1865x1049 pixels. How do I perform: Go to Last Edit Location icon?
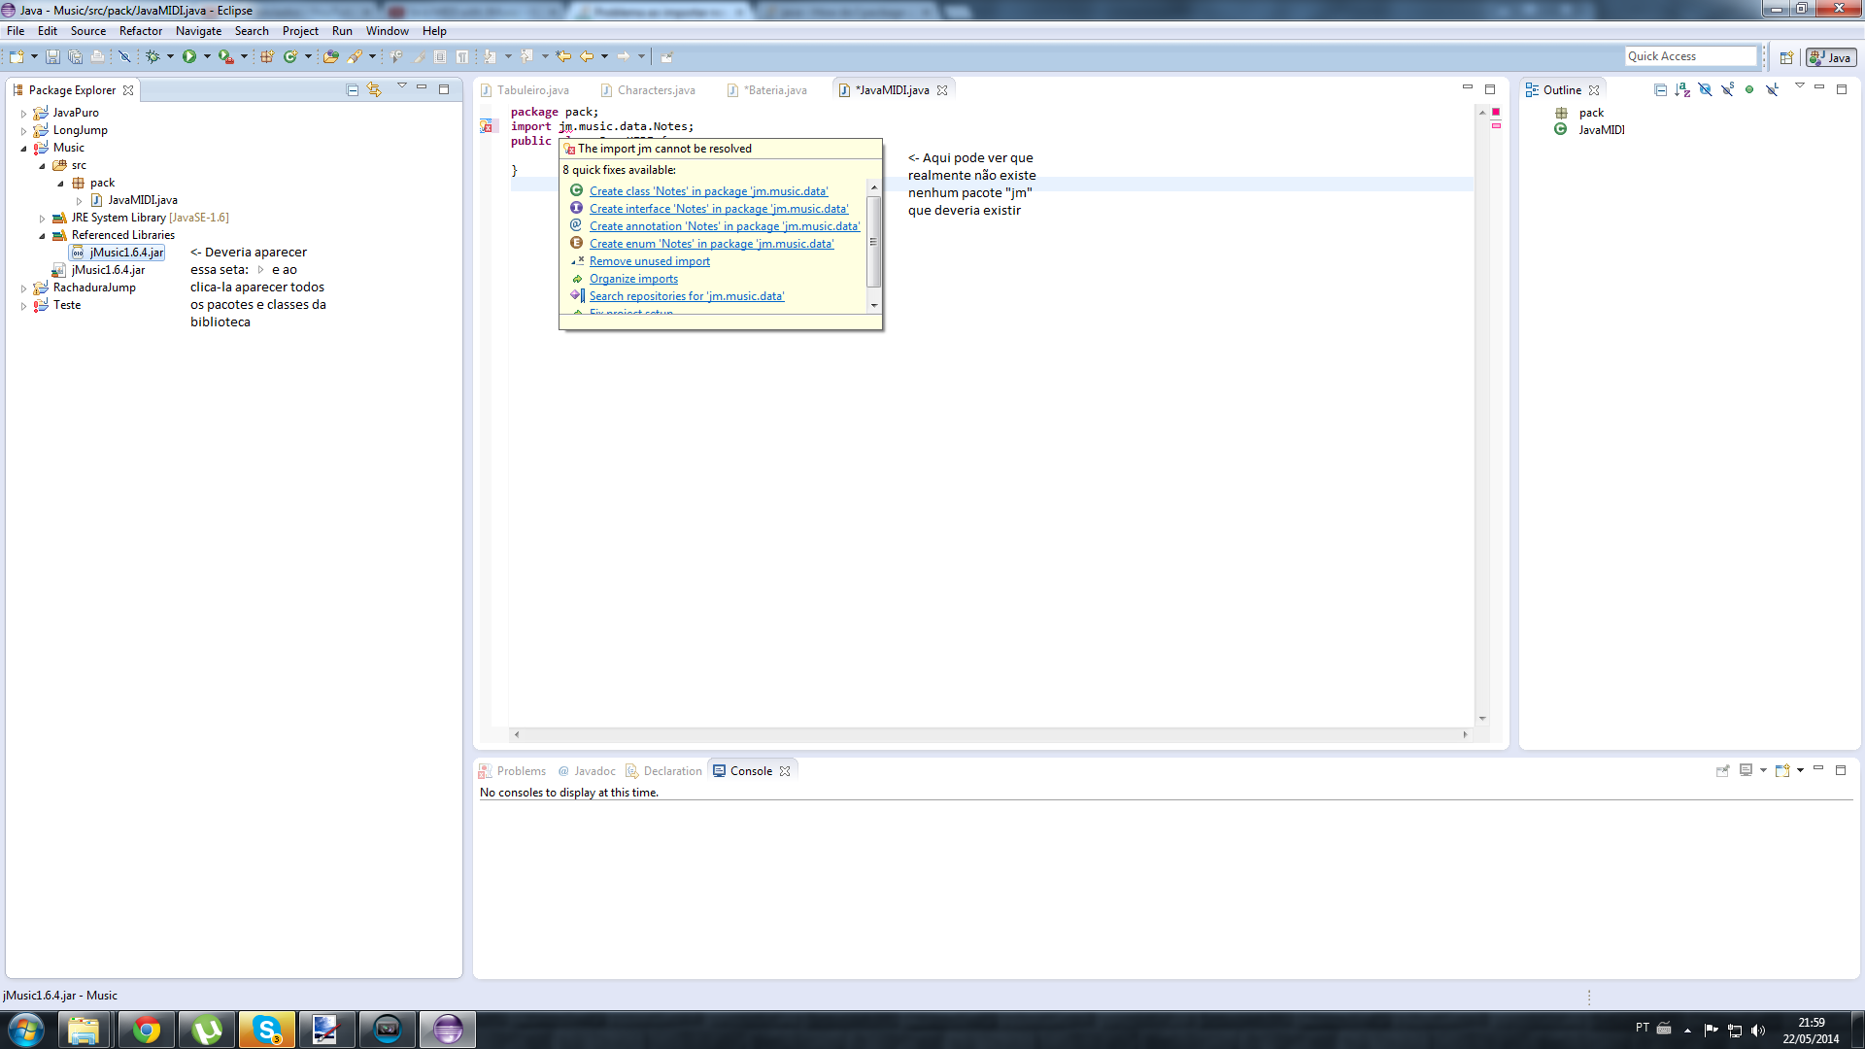pos(563,57)
